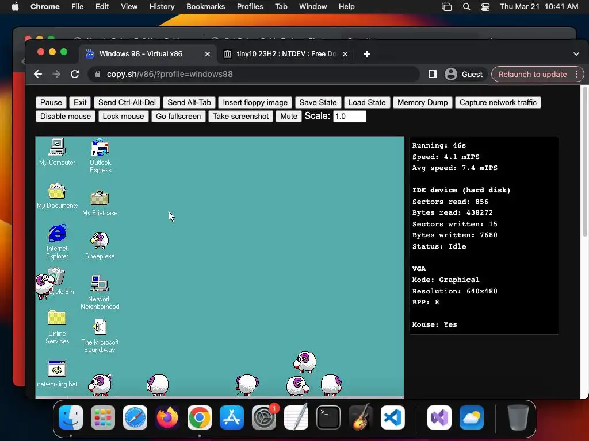This screenshot has height=441, width=589.
Task: Click Relaunch to update button
Action: 533,74
